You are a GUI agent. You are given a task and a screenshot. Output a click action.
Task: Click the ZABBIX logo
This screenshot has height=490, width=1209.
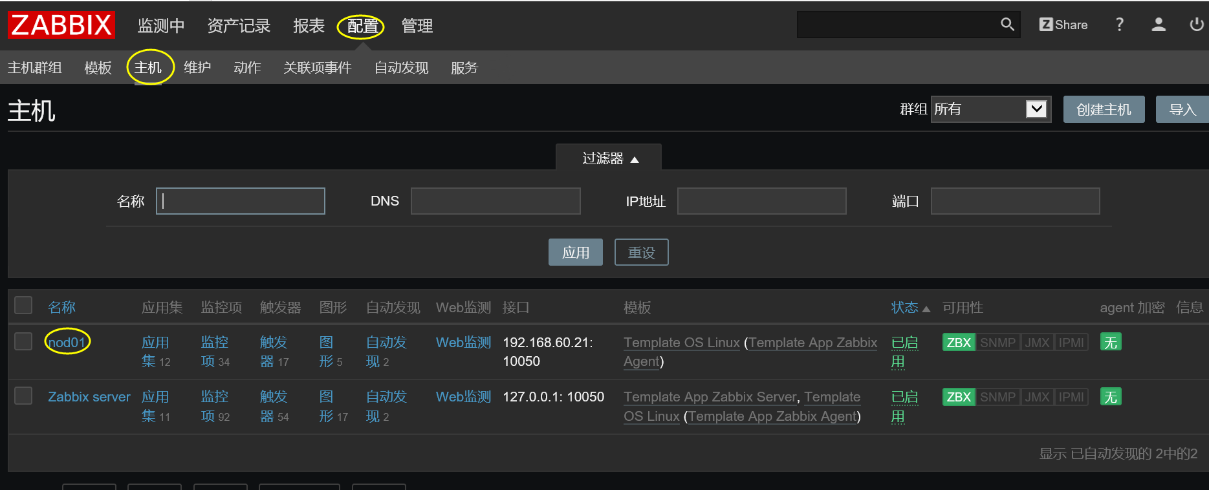(61, 25)
